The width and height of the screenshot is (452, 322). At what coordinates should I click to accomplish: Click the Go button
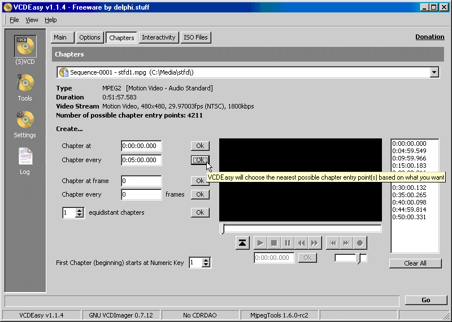(426, 300)
